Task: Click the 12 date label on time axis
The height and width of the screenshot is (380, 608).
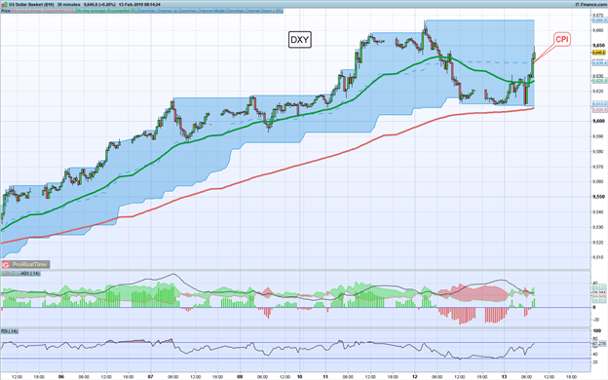Action: tap(415, 376)
